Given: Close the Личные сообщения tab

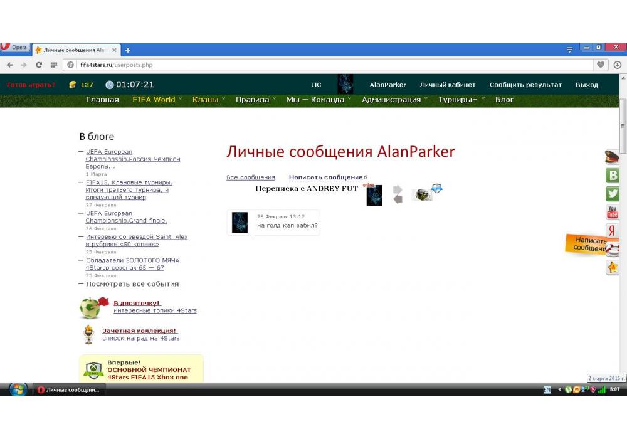Looking at the screenshot, I should point(114,50).
